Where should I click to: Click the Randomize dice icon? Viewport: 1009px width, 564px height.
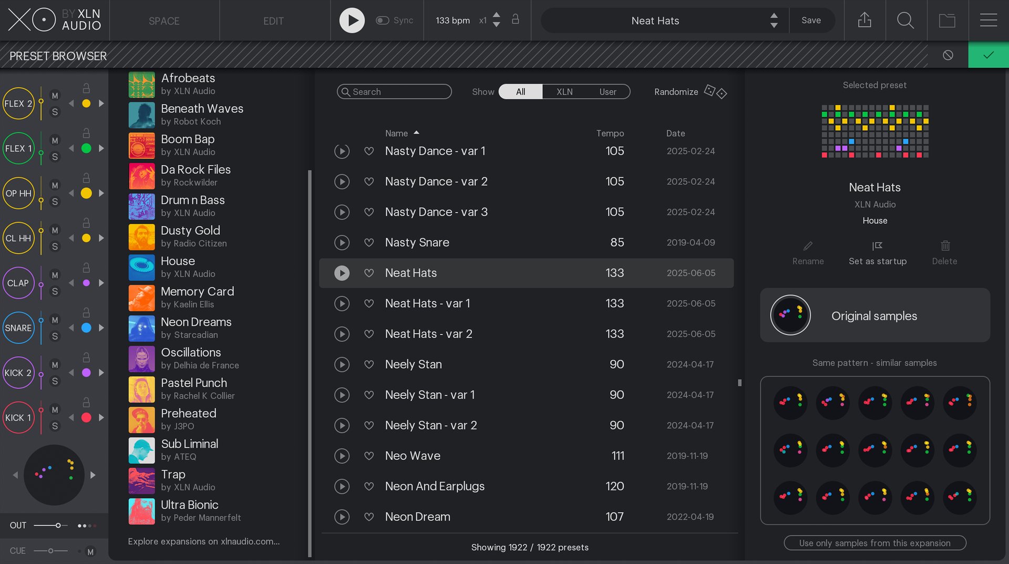coord(715,91)
